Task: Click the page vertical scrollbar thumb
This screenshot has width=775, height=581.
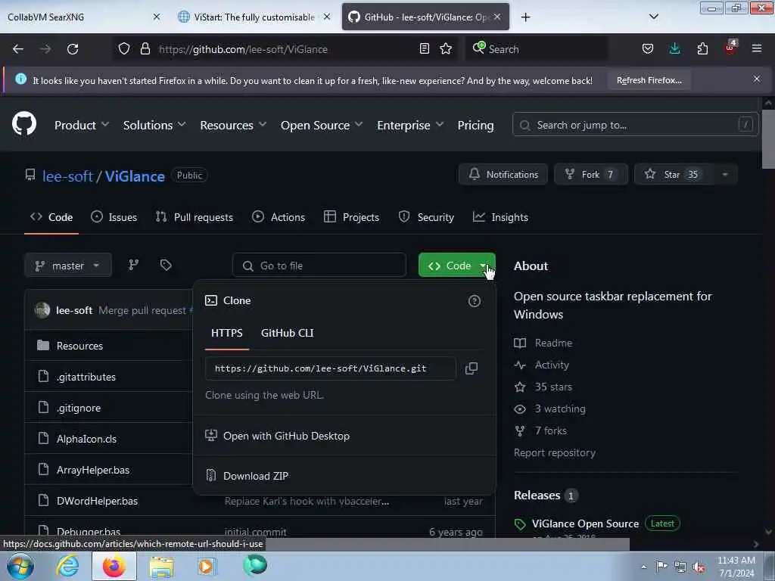Action: tap(767, 139)
